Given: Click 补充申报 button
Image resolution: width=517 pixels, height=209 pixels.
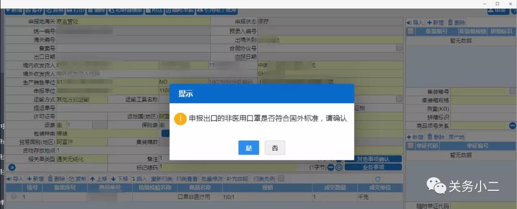Looking at the screenshot, I should tap(237, 179).
